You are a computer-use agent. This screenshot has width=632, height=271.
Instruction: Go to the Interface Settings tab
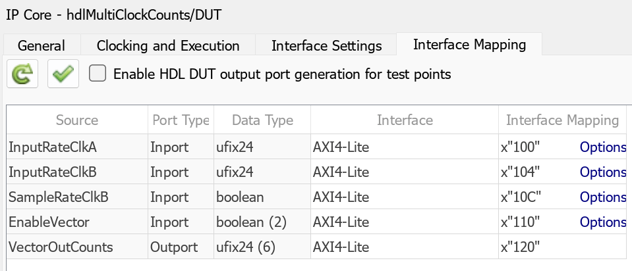(x=326, y=46)
